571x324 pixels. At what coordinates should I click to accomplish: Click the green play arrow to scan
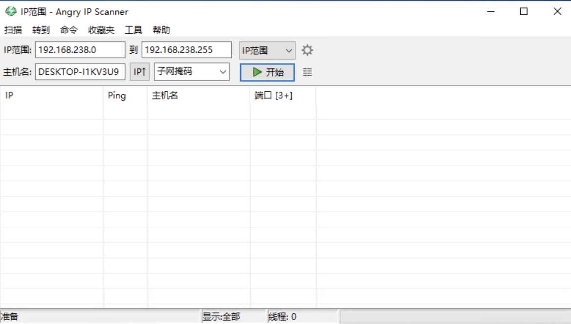click(257, 72)
